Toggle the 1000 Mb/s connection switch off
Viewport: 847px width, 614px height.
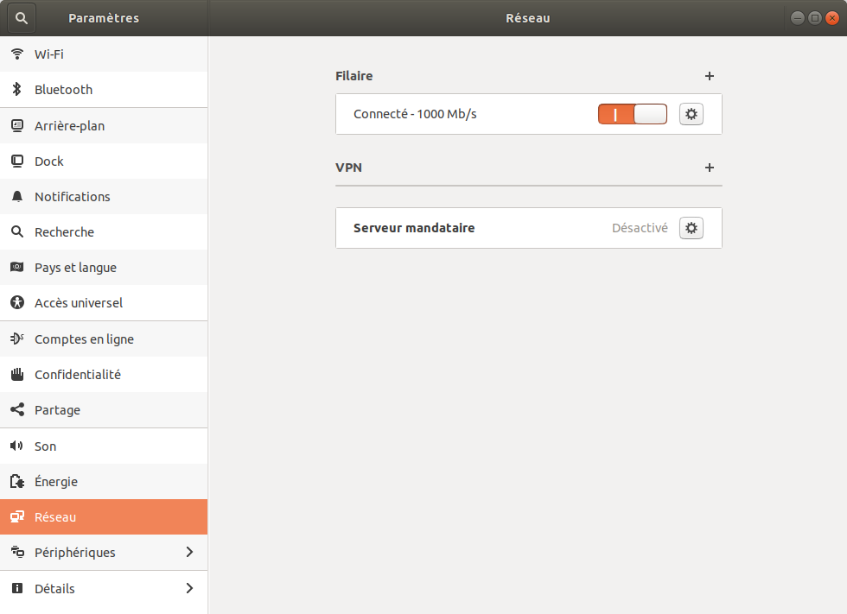pyautogui.click(x=632, y=113)
